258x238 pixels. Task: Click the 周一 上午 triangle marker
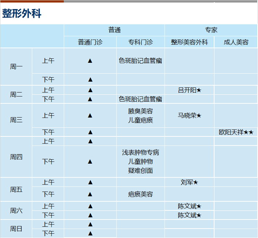point(90,61)
